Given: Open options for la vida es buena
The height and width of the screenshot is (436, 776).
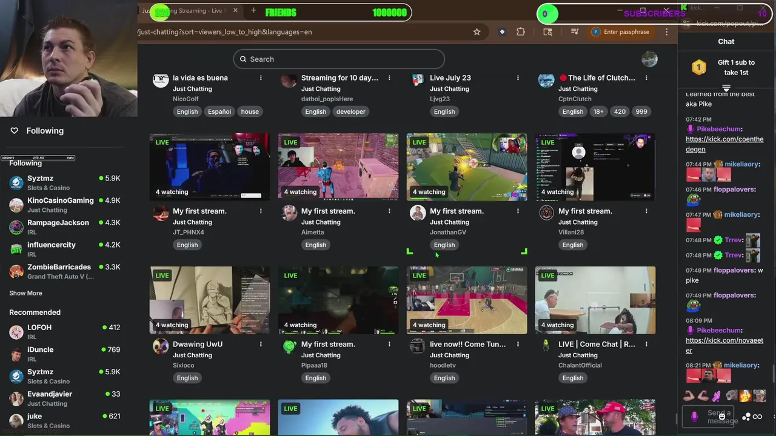Looking at the screenshot, I should pyautogui.click(x=261, y=78).
